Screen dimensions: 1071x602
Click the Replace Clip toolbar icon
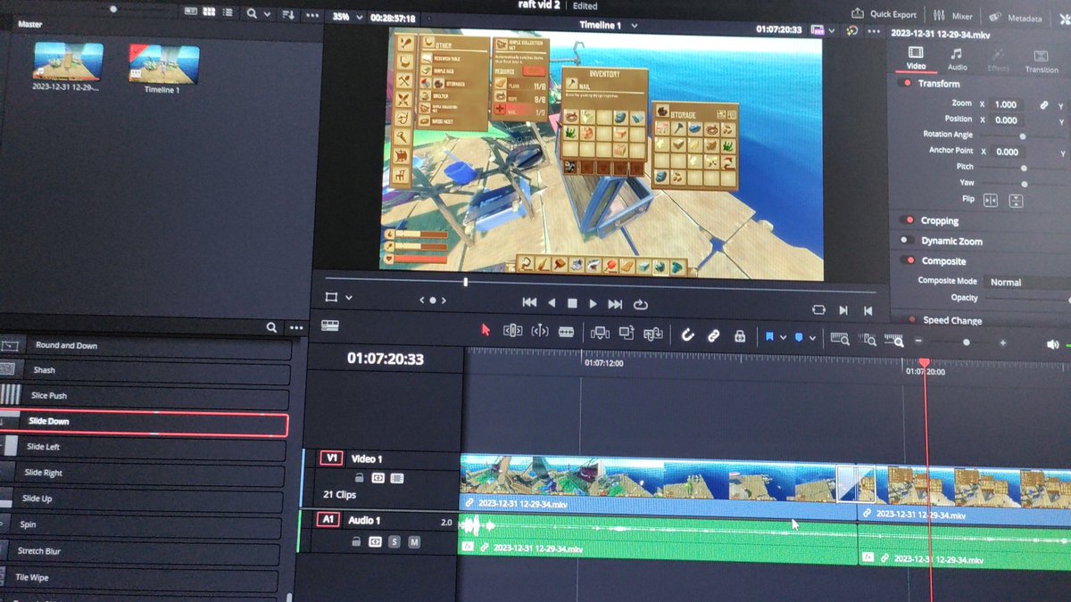(x=653, y=334)
